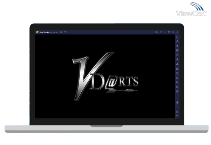Take a screenshot with the bracketed capture icon
211x145 pixels.
click(x=177, y=73)
